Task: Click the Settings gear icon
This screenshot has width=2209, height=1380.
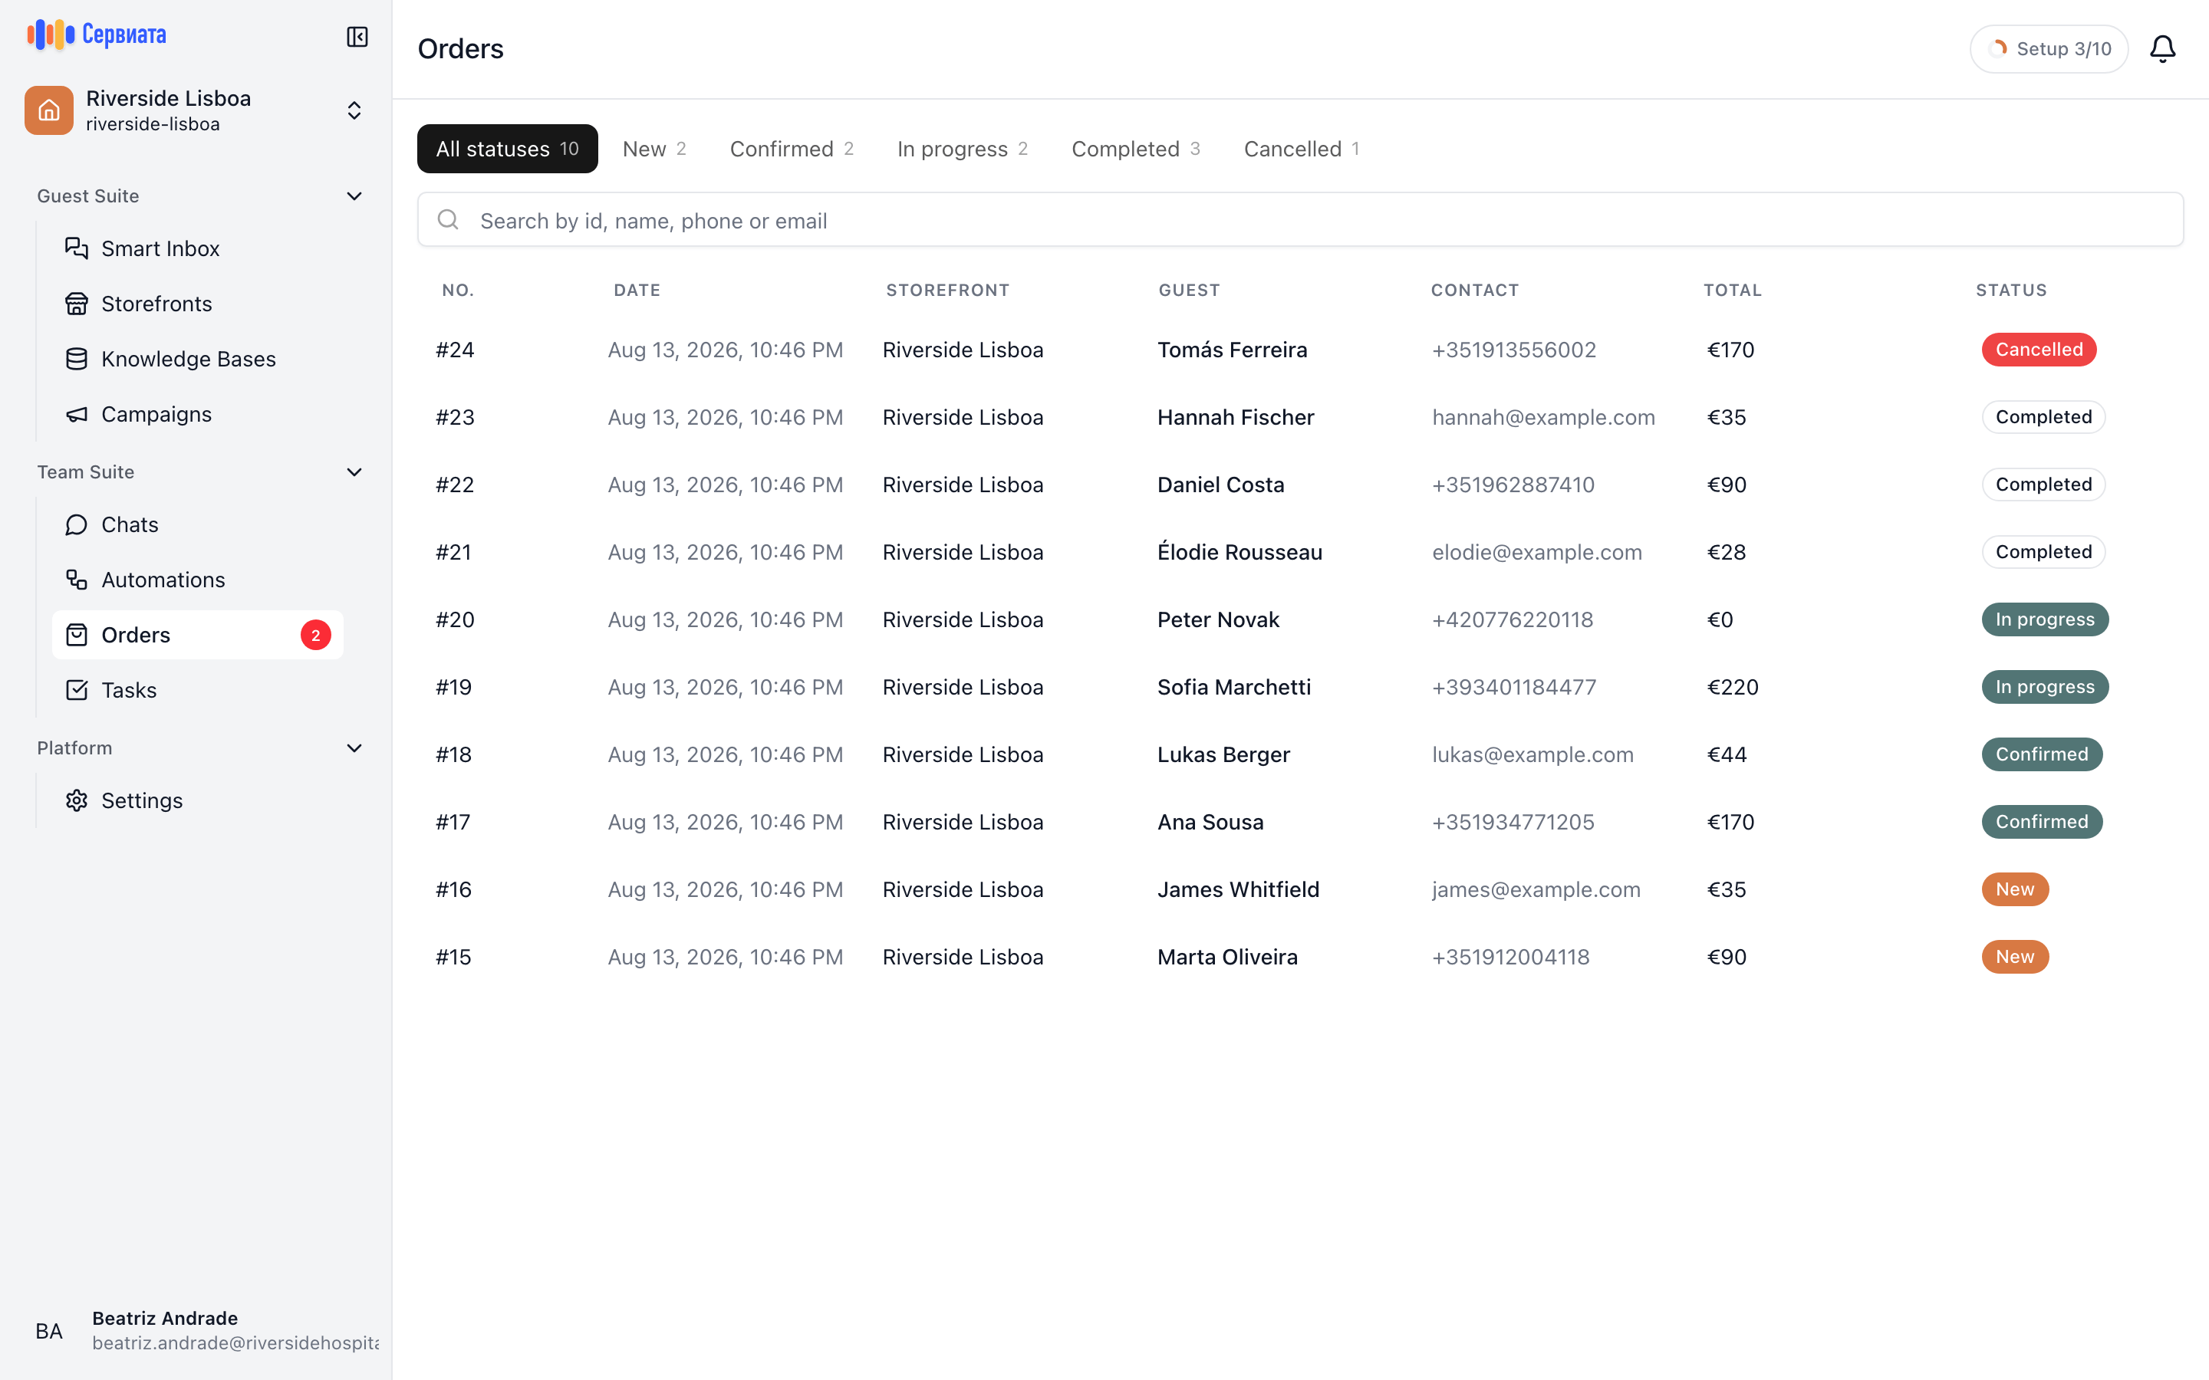Action: tap(77, 800)
